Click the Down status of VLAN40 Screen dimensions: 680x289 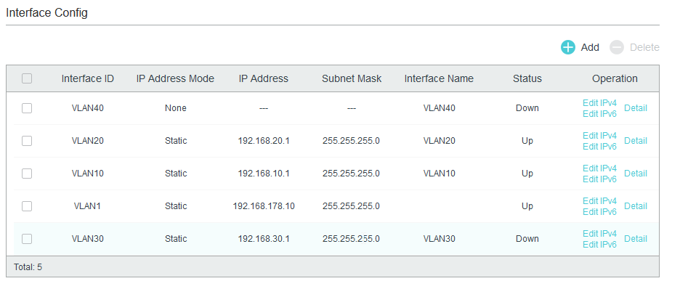pyautogui.click(x=527, y=108)
